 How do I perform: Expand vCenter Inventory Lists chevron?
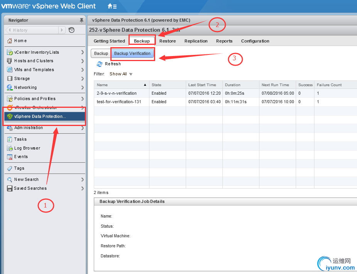pyautogui.click(x=83, y=53)
